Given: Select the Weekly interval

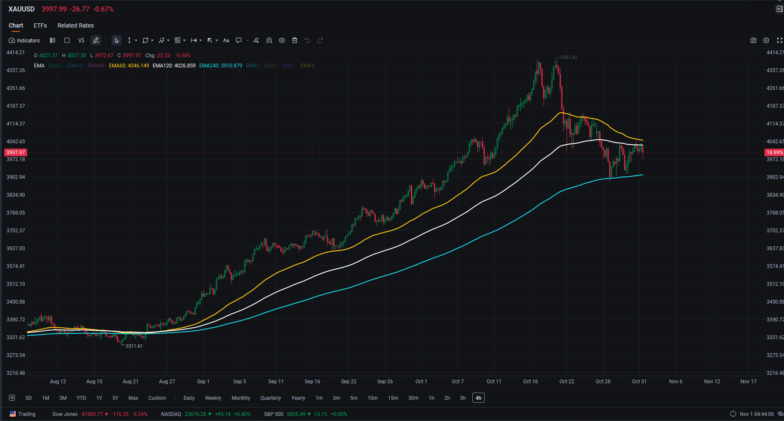Looking at the screenshot, I should (x=213, y=398).
